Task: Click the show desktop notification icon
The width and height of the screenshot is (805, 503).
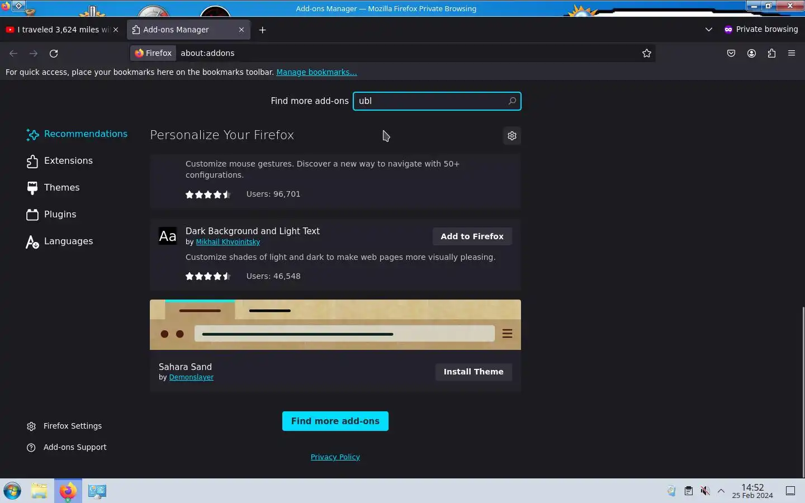Action: click(790, 491)
